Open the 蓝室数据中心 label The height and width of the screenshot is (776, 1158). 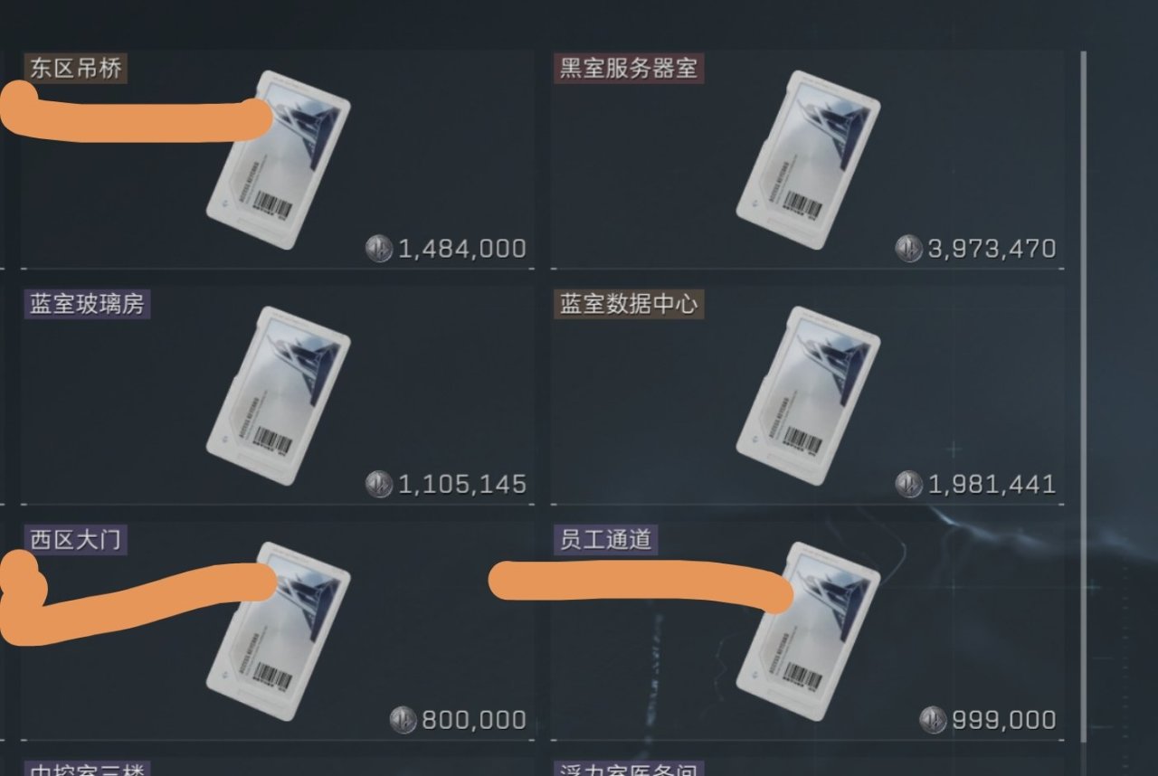click(x=629, y=304)
